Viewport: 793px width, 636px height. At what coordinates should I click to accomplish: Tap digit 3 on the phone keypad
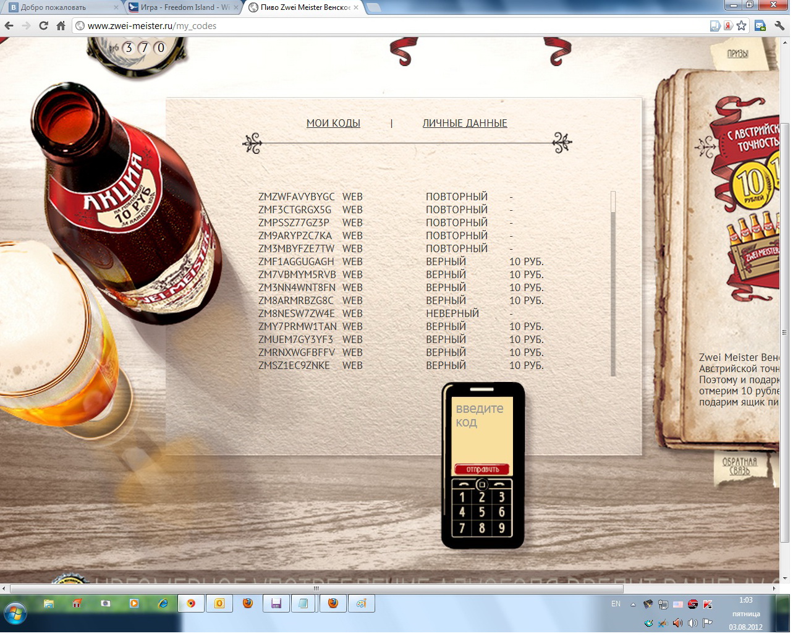[502, 497]
